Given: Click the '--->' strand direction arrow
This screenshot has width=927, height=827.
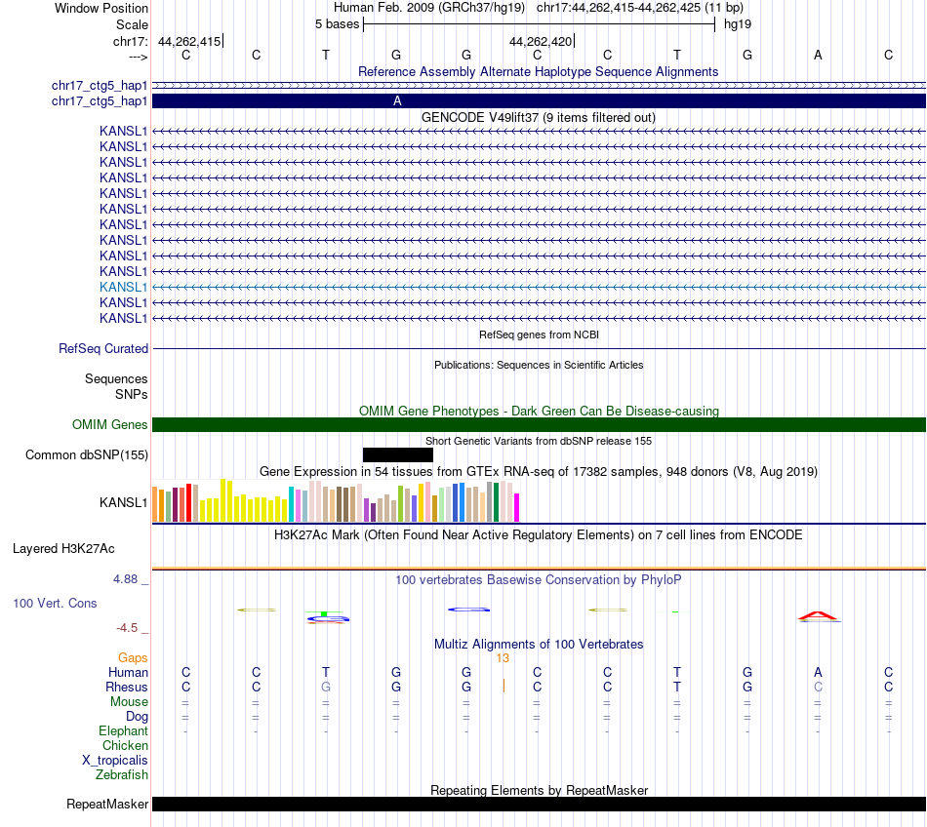Looking at the screenshot, I should [139, 57].
